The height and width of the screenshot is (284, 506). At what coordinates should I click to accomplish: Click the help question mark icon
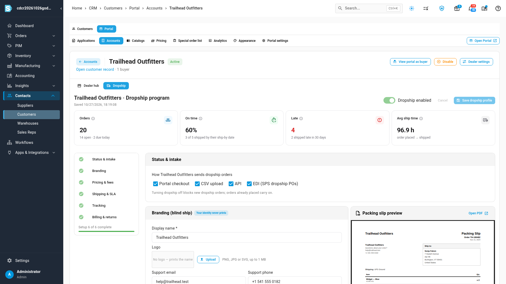pyautogui.click(x=498, y=8)
